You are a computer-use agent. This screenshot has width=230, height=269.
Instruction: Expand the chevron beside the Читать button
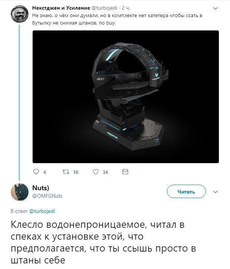(215, 192)
